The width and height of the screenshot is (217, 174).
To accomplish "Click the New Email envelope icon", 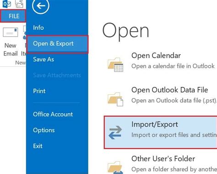I will point(11,32).
